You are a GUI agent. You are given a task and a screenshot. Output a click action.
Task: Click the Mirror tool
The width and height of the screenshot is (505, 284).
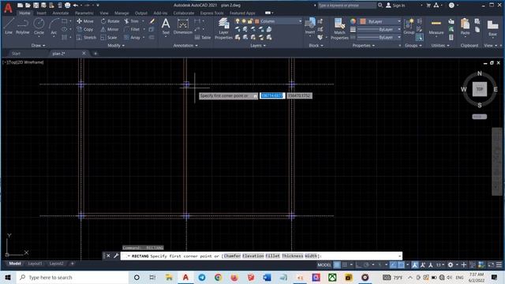pos(110,29)
